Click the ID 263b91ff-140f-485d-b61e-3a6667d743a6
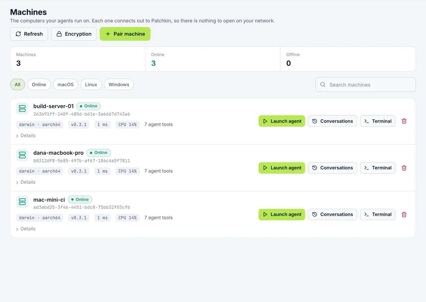Viewport: 426px width, 302px height. coord(82,114)
